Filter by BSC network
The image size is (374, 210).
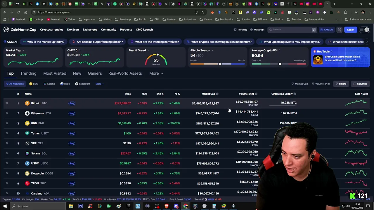tap(34, 84)
